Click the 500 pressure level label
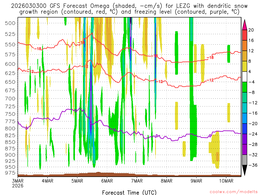The width and height of the screenshot is (260, 195). pyautogui.click(x=10, y=23)
